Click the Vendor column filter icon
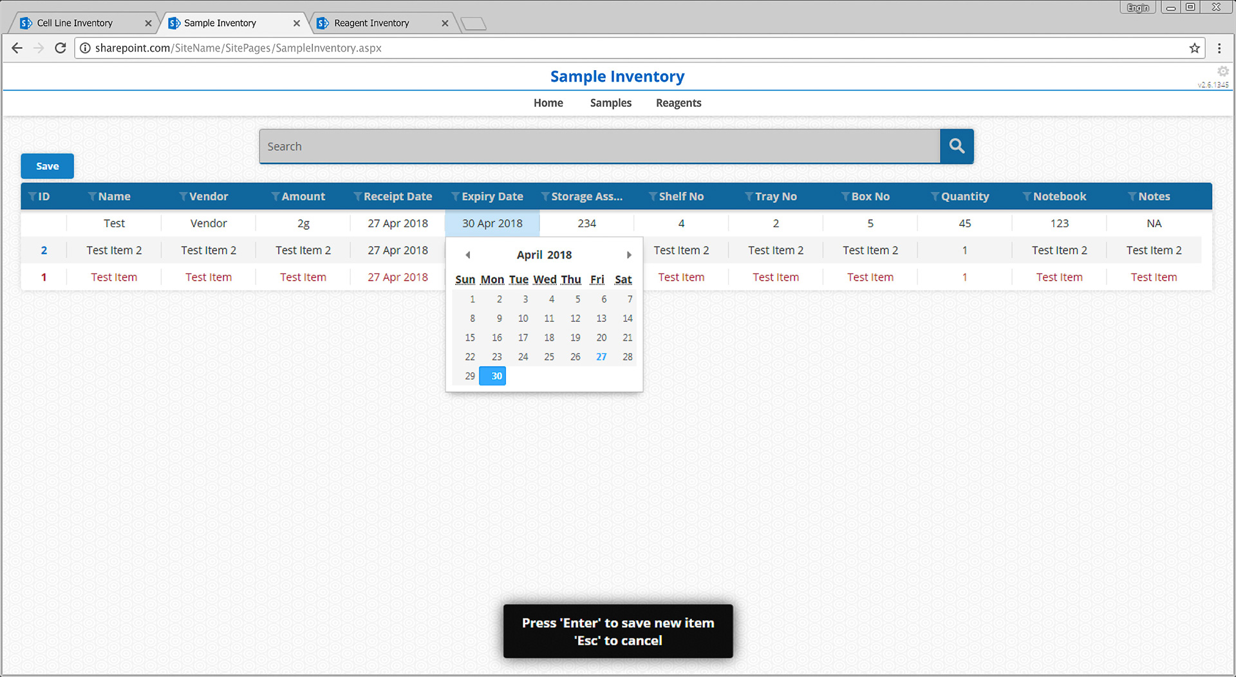 (183, 196)
